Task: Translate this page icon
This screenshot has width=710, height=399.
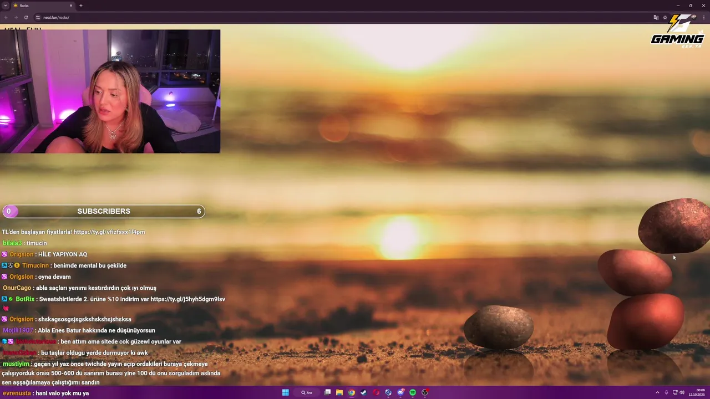Action: [x=656, y=17]
